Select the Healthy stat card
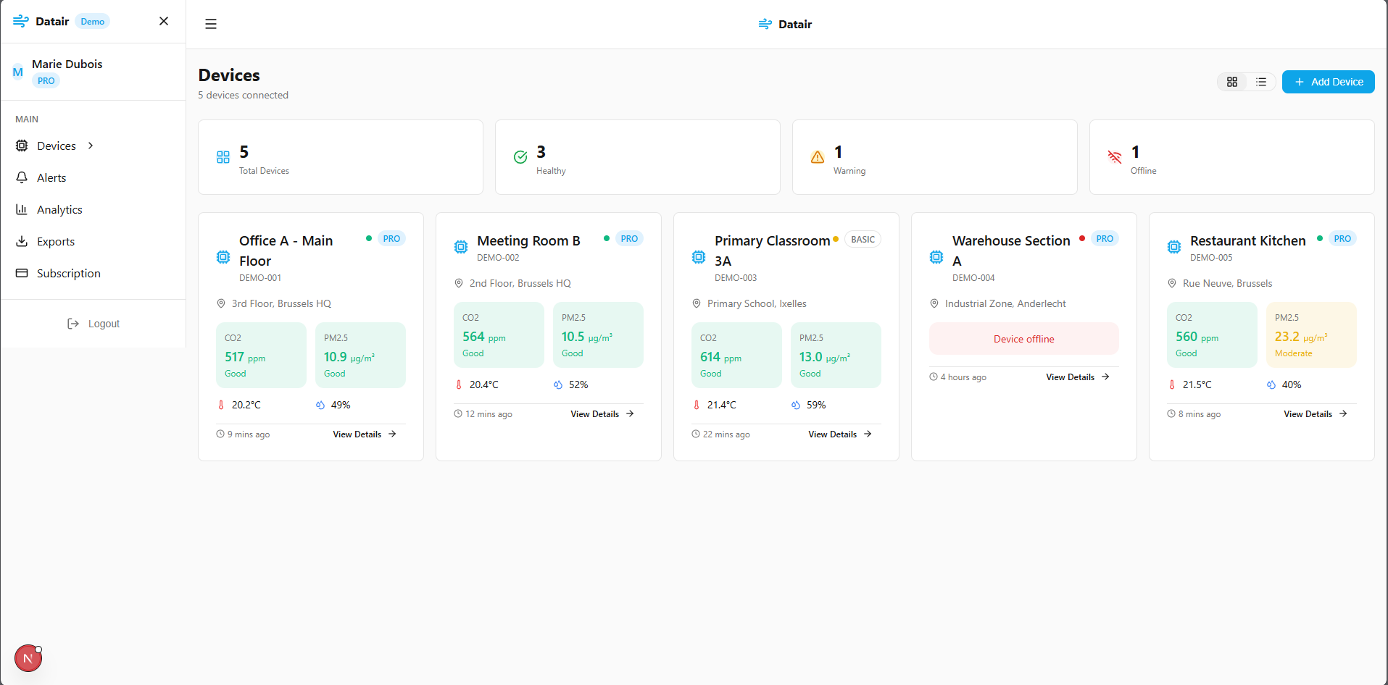The height and width of the screenshot is (685, 1388). [x=638, y=157]
